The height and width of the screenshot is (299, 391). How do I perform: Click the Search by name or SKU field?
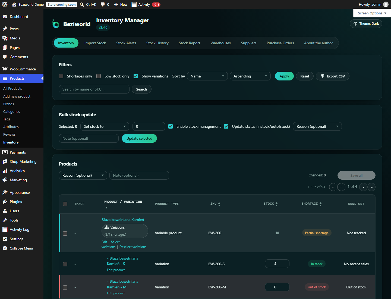point(94,89)
